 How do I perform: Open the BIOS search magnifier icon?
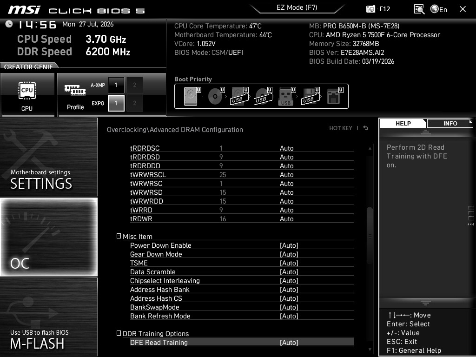point(419,9)
